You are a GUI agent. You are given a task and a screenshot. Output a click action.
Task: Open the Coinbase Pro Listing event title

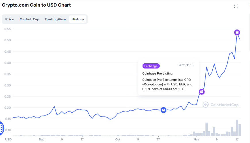(x=157, y=73)
